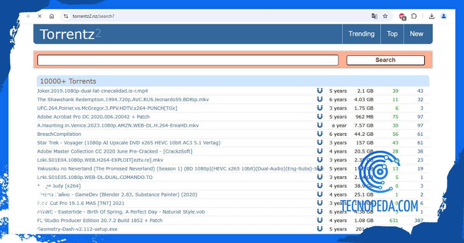Click magnet icon for Loki.S01E04
Screen dimensions: 464x243
[320, 160]
